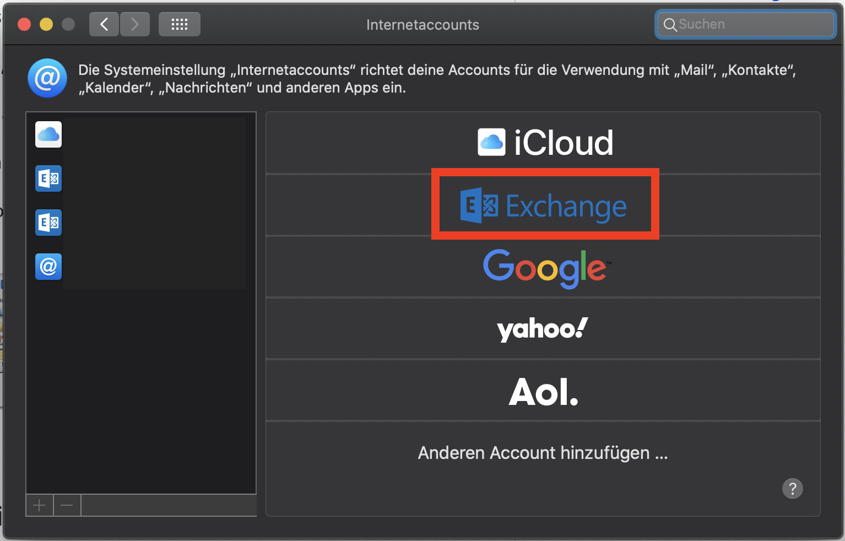
Task: Focus the Suchen search field
Action: tap(746, 24)
